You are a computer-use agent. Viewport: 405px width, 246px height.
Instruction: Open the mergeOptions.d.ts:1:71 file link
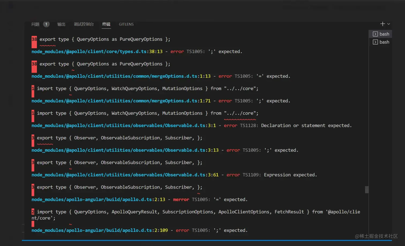click(x=121, y=101)
